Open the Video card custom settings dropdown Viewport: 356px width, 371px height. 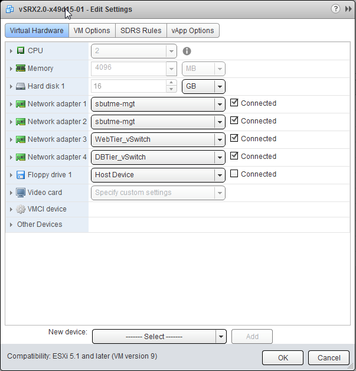158,193
